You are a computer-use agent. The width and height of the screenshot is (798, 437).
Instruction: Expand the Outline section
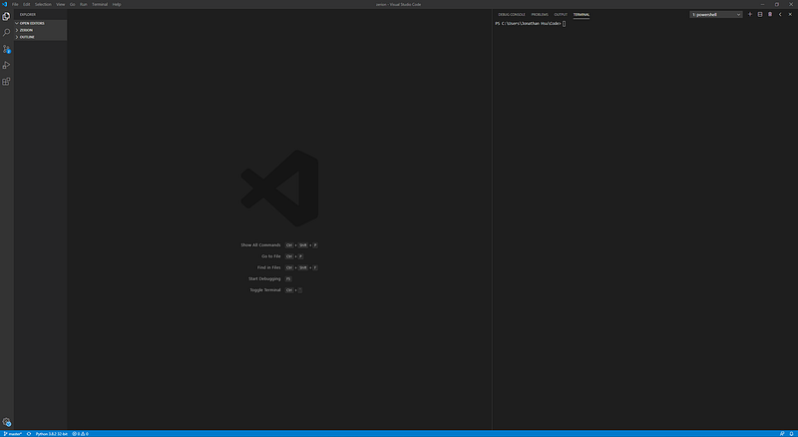41,37
